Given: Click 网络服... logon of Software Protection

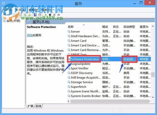Looking at the screenshot, I should (145, 59).
